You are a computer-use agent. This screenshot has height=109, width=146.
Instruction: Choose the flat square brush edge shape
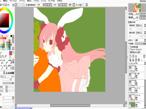click(x=13, y=73)
